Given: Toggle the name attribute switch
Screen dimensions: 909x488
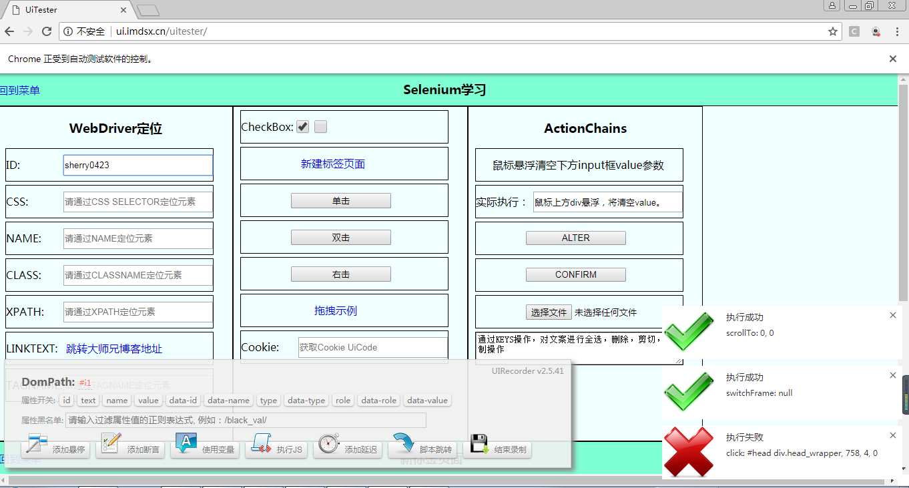Looking at the screenshot, I should (x=117, y=401).
